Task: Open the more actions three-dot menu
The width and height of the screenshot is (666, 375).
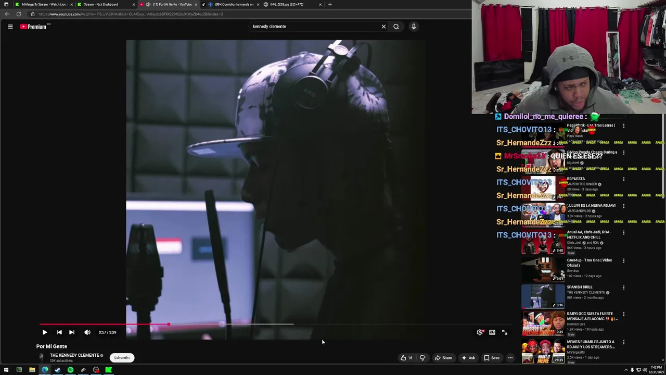Action: (510, 358)
